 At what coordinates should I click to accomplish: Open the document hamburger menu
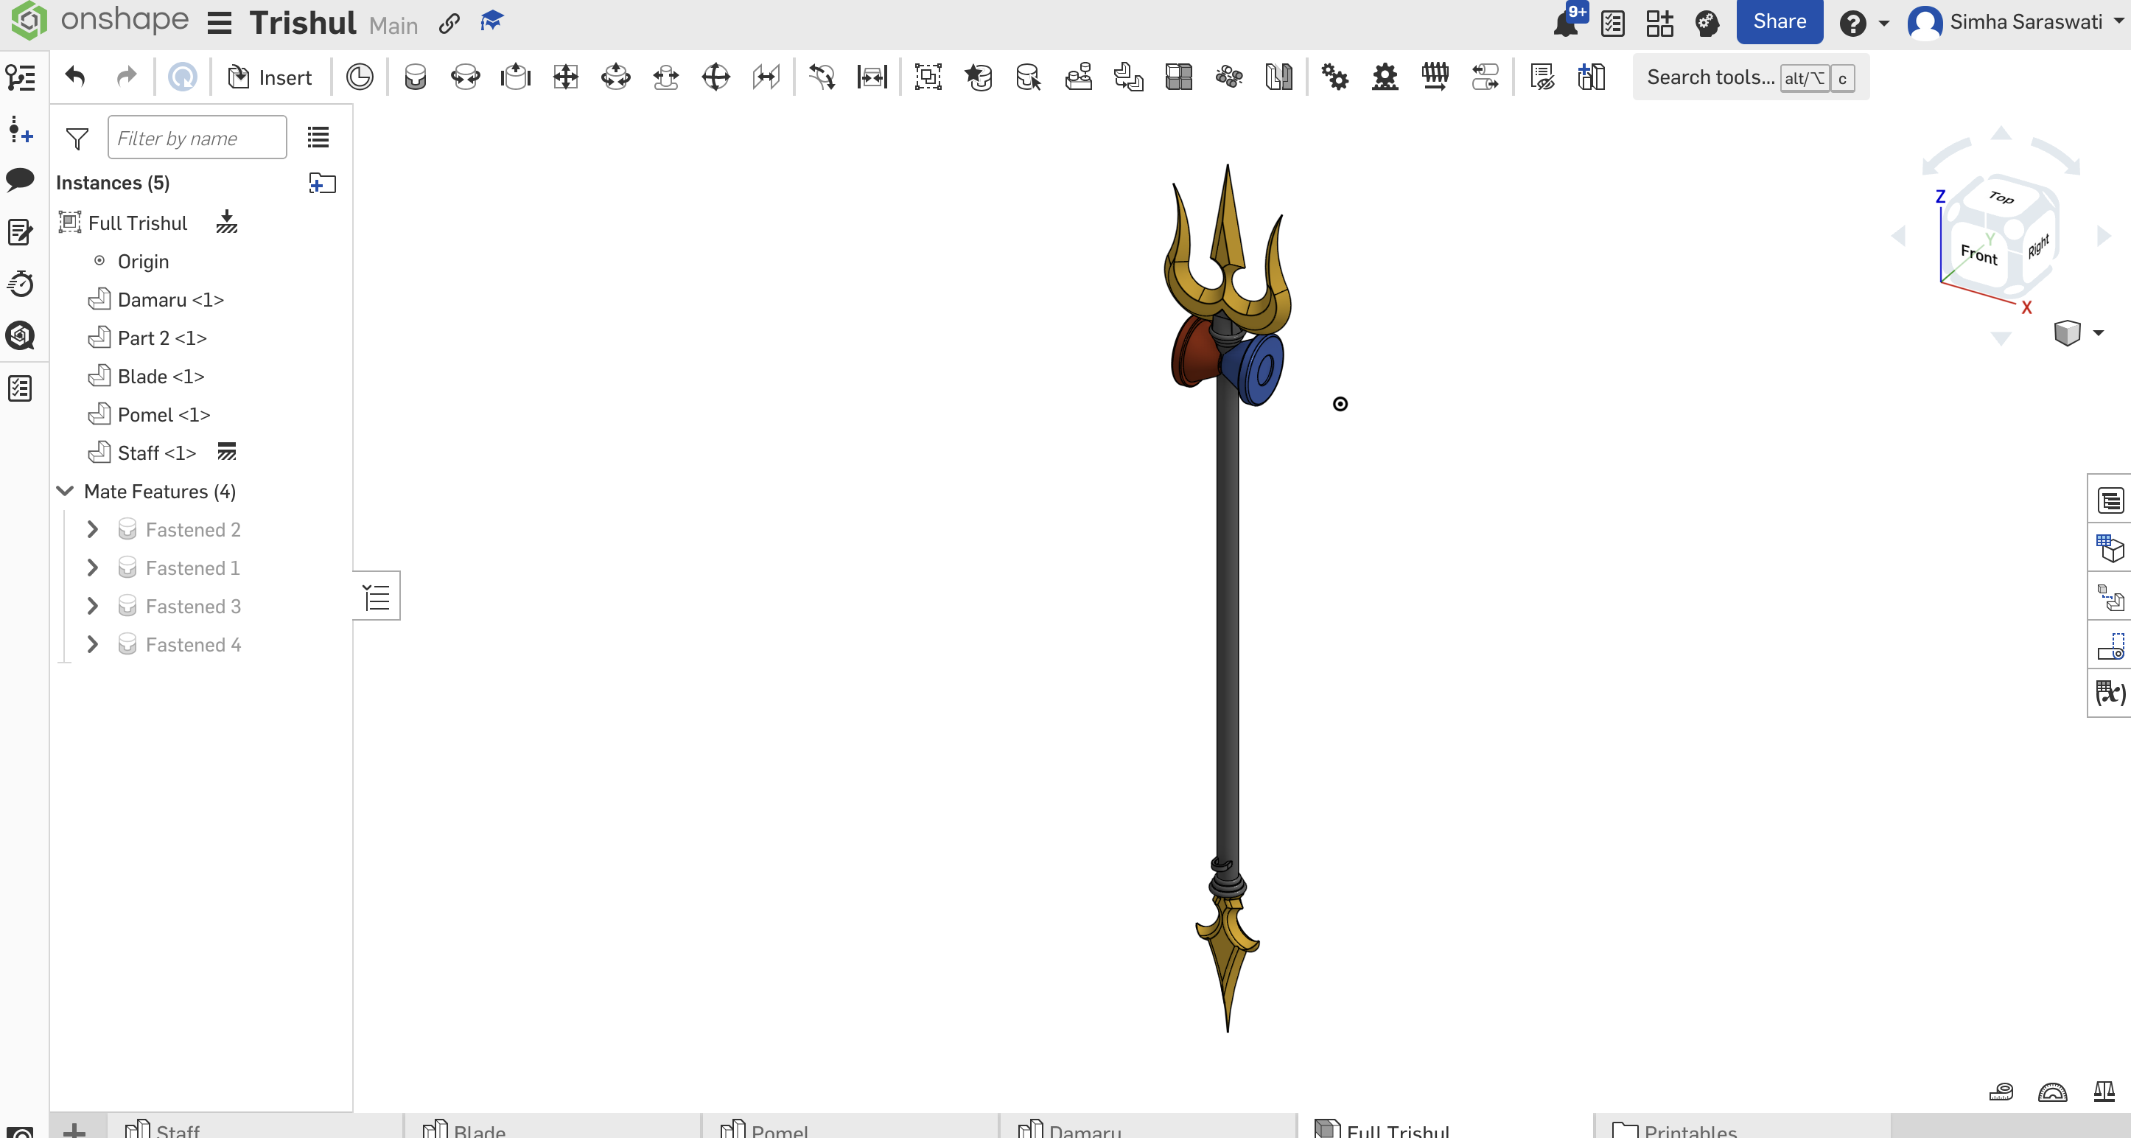click(220, 23)
